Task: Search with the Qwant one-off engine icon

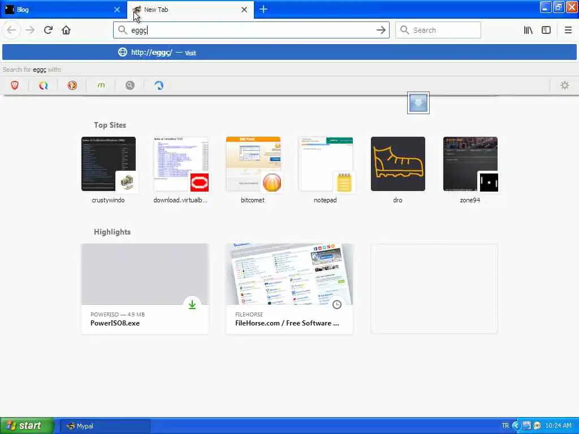Action: [x=44, y=86]
